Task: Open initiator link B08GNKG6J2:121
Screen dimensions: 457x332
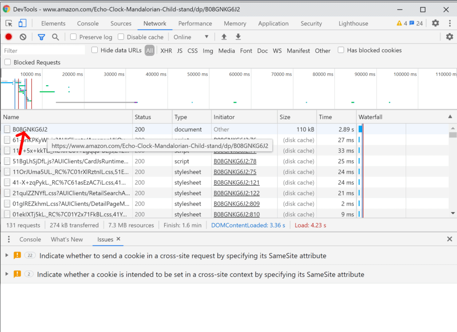Action: [x=237, y=183]
